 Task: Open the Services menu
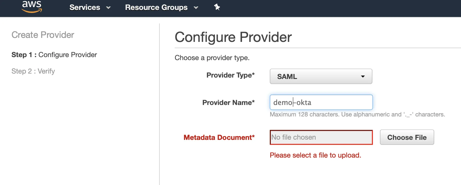click(85, 7)
